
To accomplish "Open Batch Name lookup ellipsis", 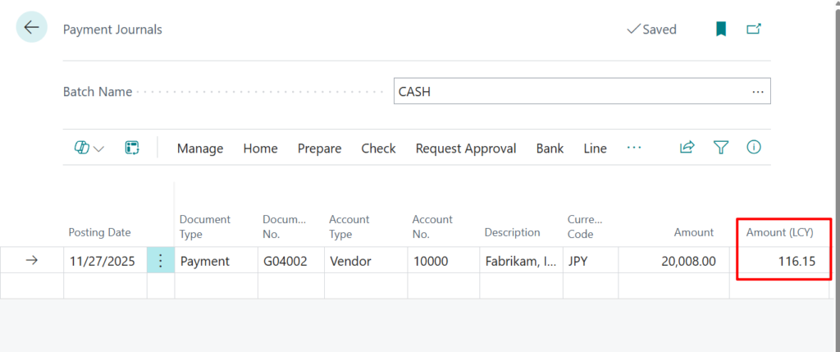I will (x=757, y=92).
